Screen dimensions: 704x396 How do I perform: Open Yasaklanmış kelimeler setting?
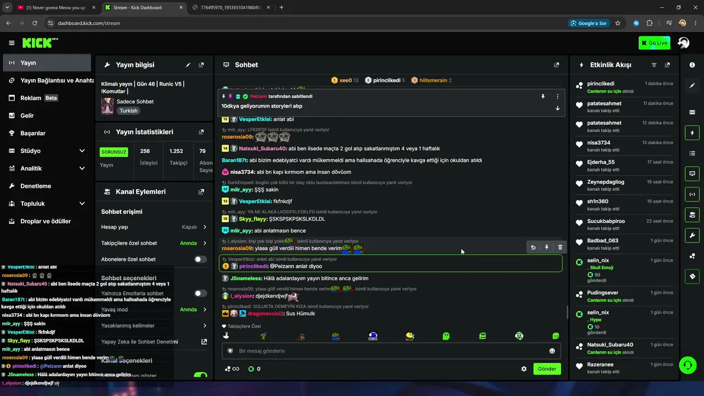[x=154, y=326]
